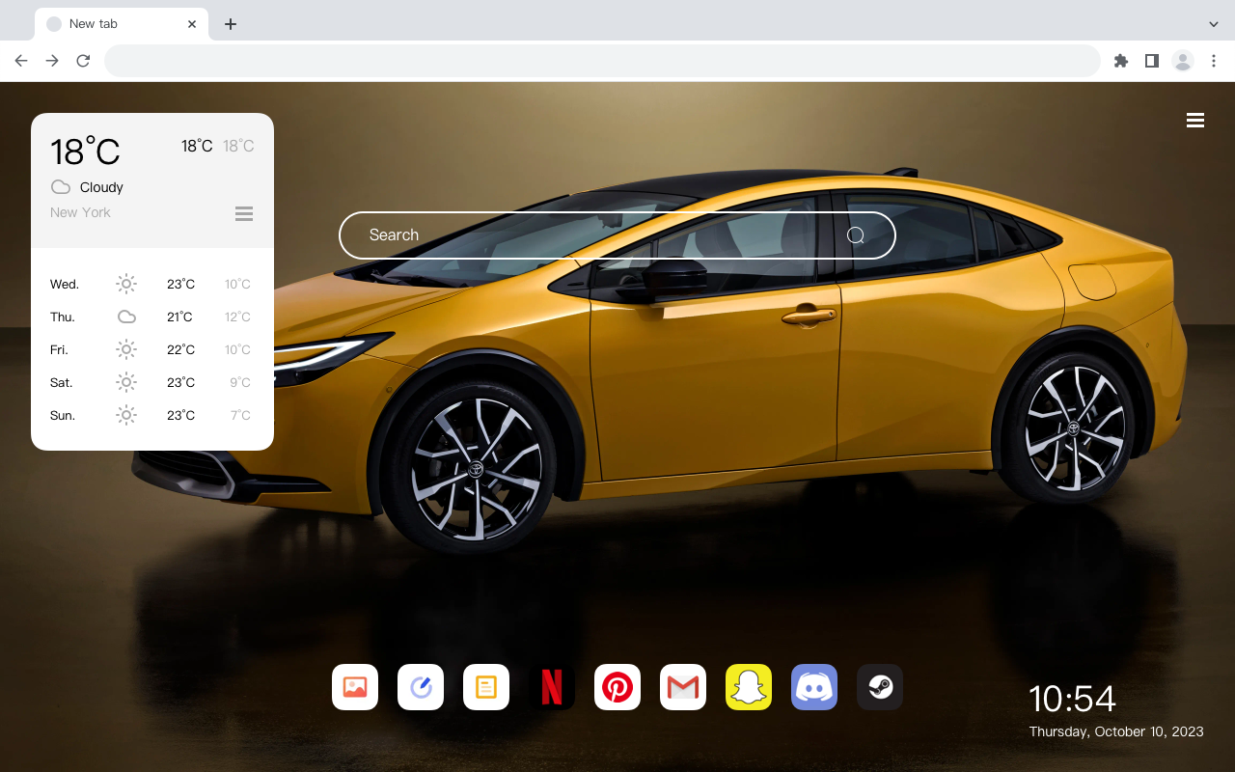The width and height of the screenshot is (1235, 772).
Task: Open the Pinterest shortcut
Action: (617, 687)
